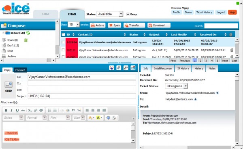Switch to the CHAT tab
The height and width of the screenshot is (149, 243).
click(46, 14)
